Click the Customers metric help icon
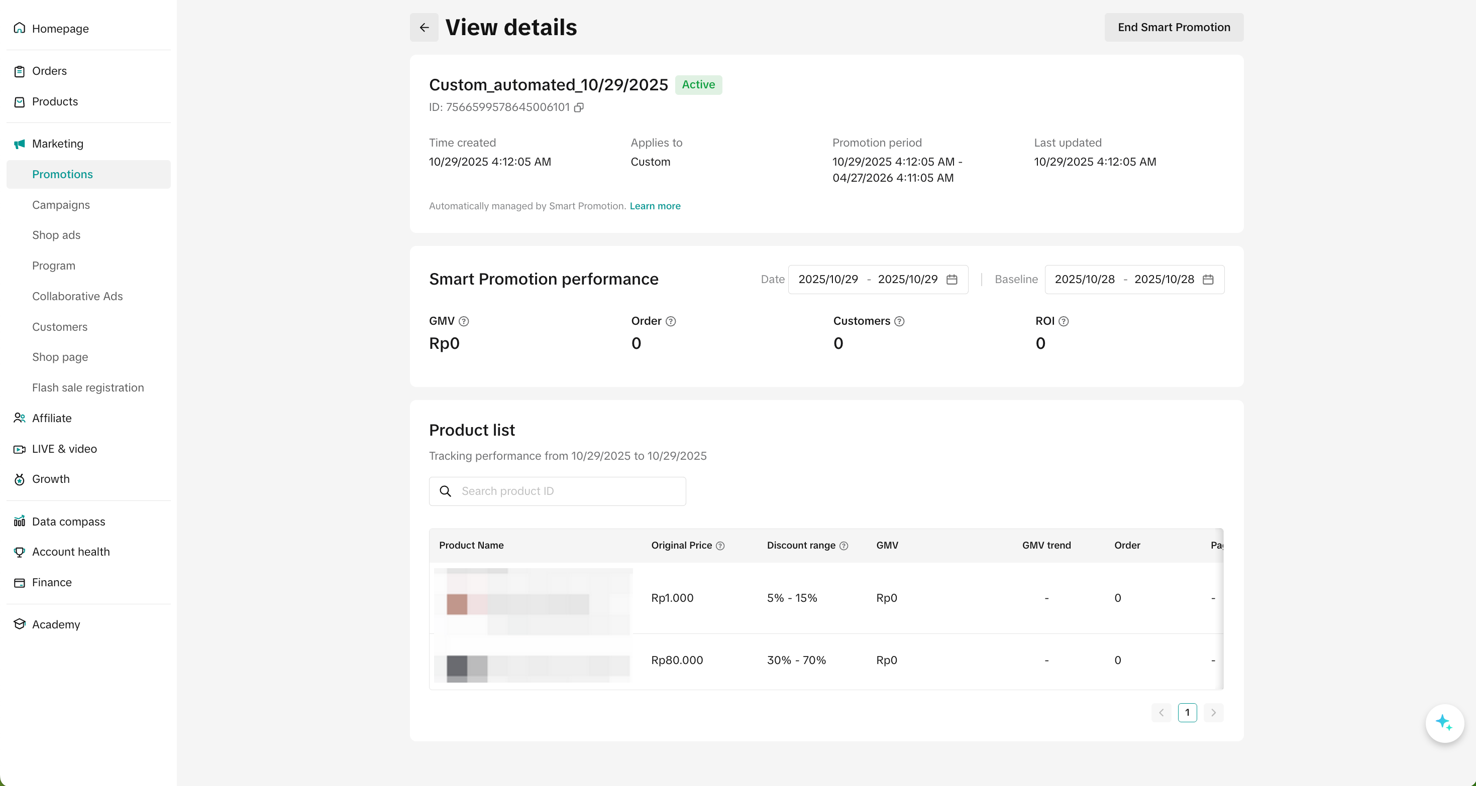The image size is (1476, 786). click(x=900, y=321)
